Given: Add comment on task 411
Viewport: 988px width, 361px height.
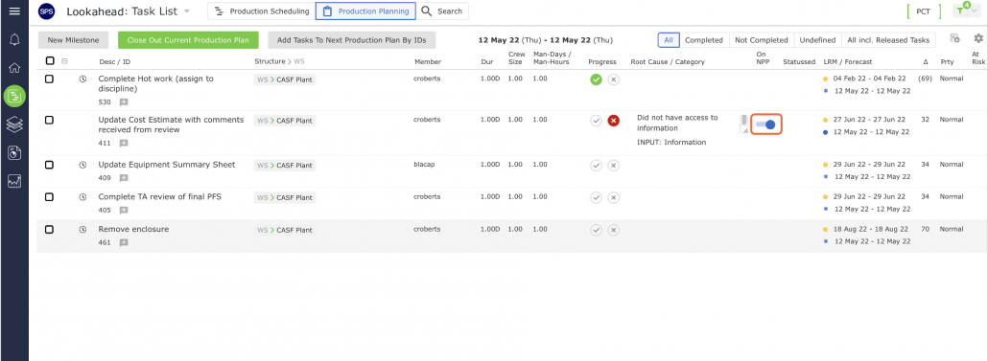Looking at the screenshot, I should [x=124, y=144].
